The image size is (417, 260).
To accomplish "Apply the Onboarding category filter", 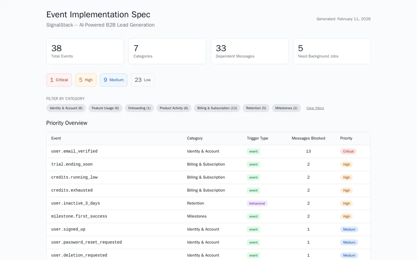I will [x=139, y=108].
